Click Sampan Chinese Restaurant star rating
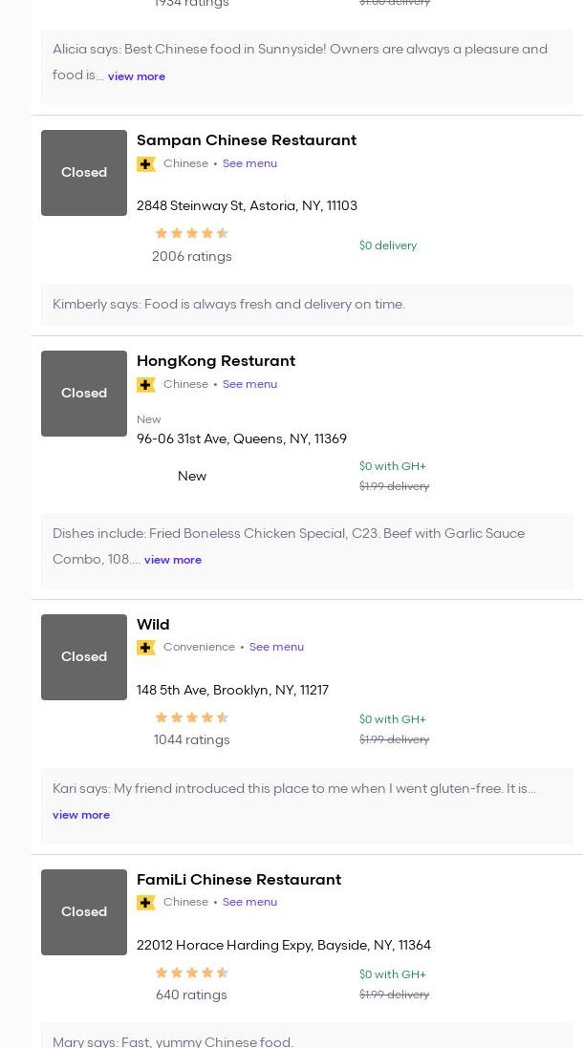The height and width of the screenshot is (1048, 583). pyautogui.click(x=191, y=233)
